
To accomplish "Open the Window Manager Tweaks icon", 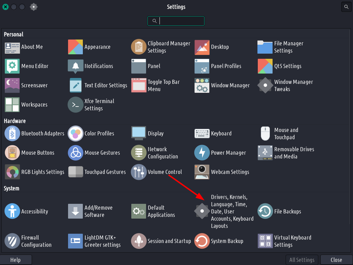I will click(265, 86).
